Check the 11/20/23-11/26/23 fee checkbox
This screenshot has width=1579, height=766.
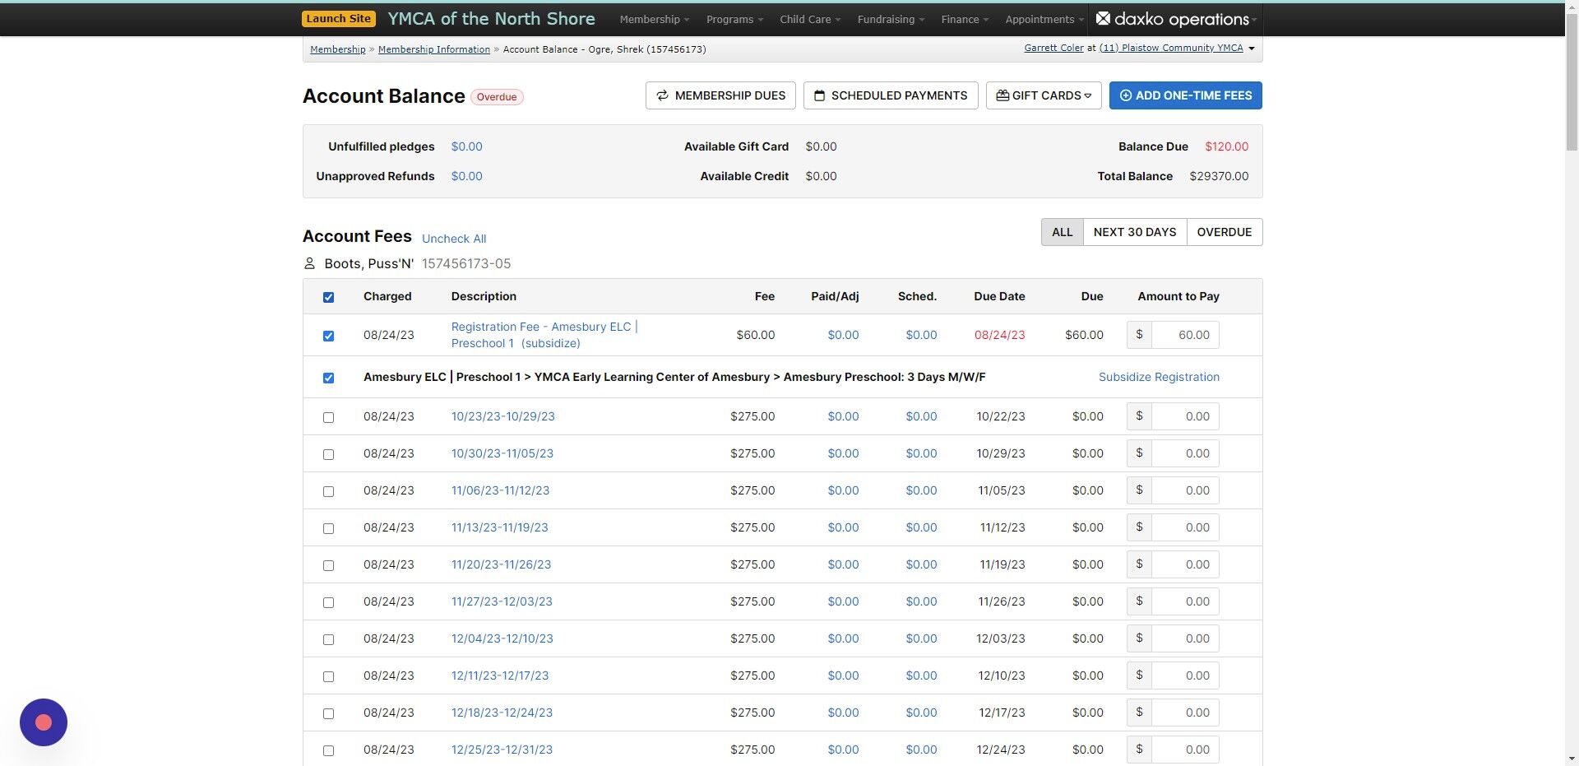(x=328, y=565)
